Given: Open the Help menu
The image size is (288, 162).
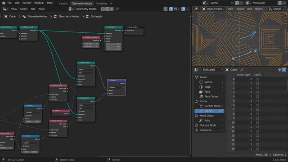Looking at the screenshot, I should point(49,3).
